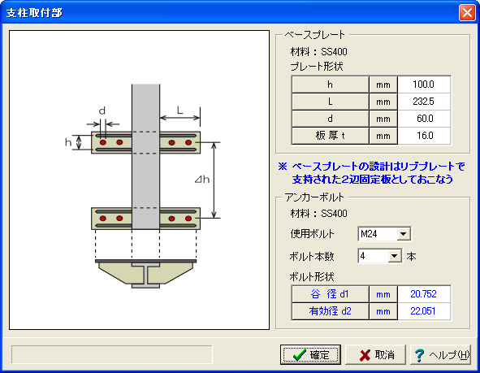Click the 谷径 d1 value 20.752
Viewport: 480px width, 373px height.
424,294
